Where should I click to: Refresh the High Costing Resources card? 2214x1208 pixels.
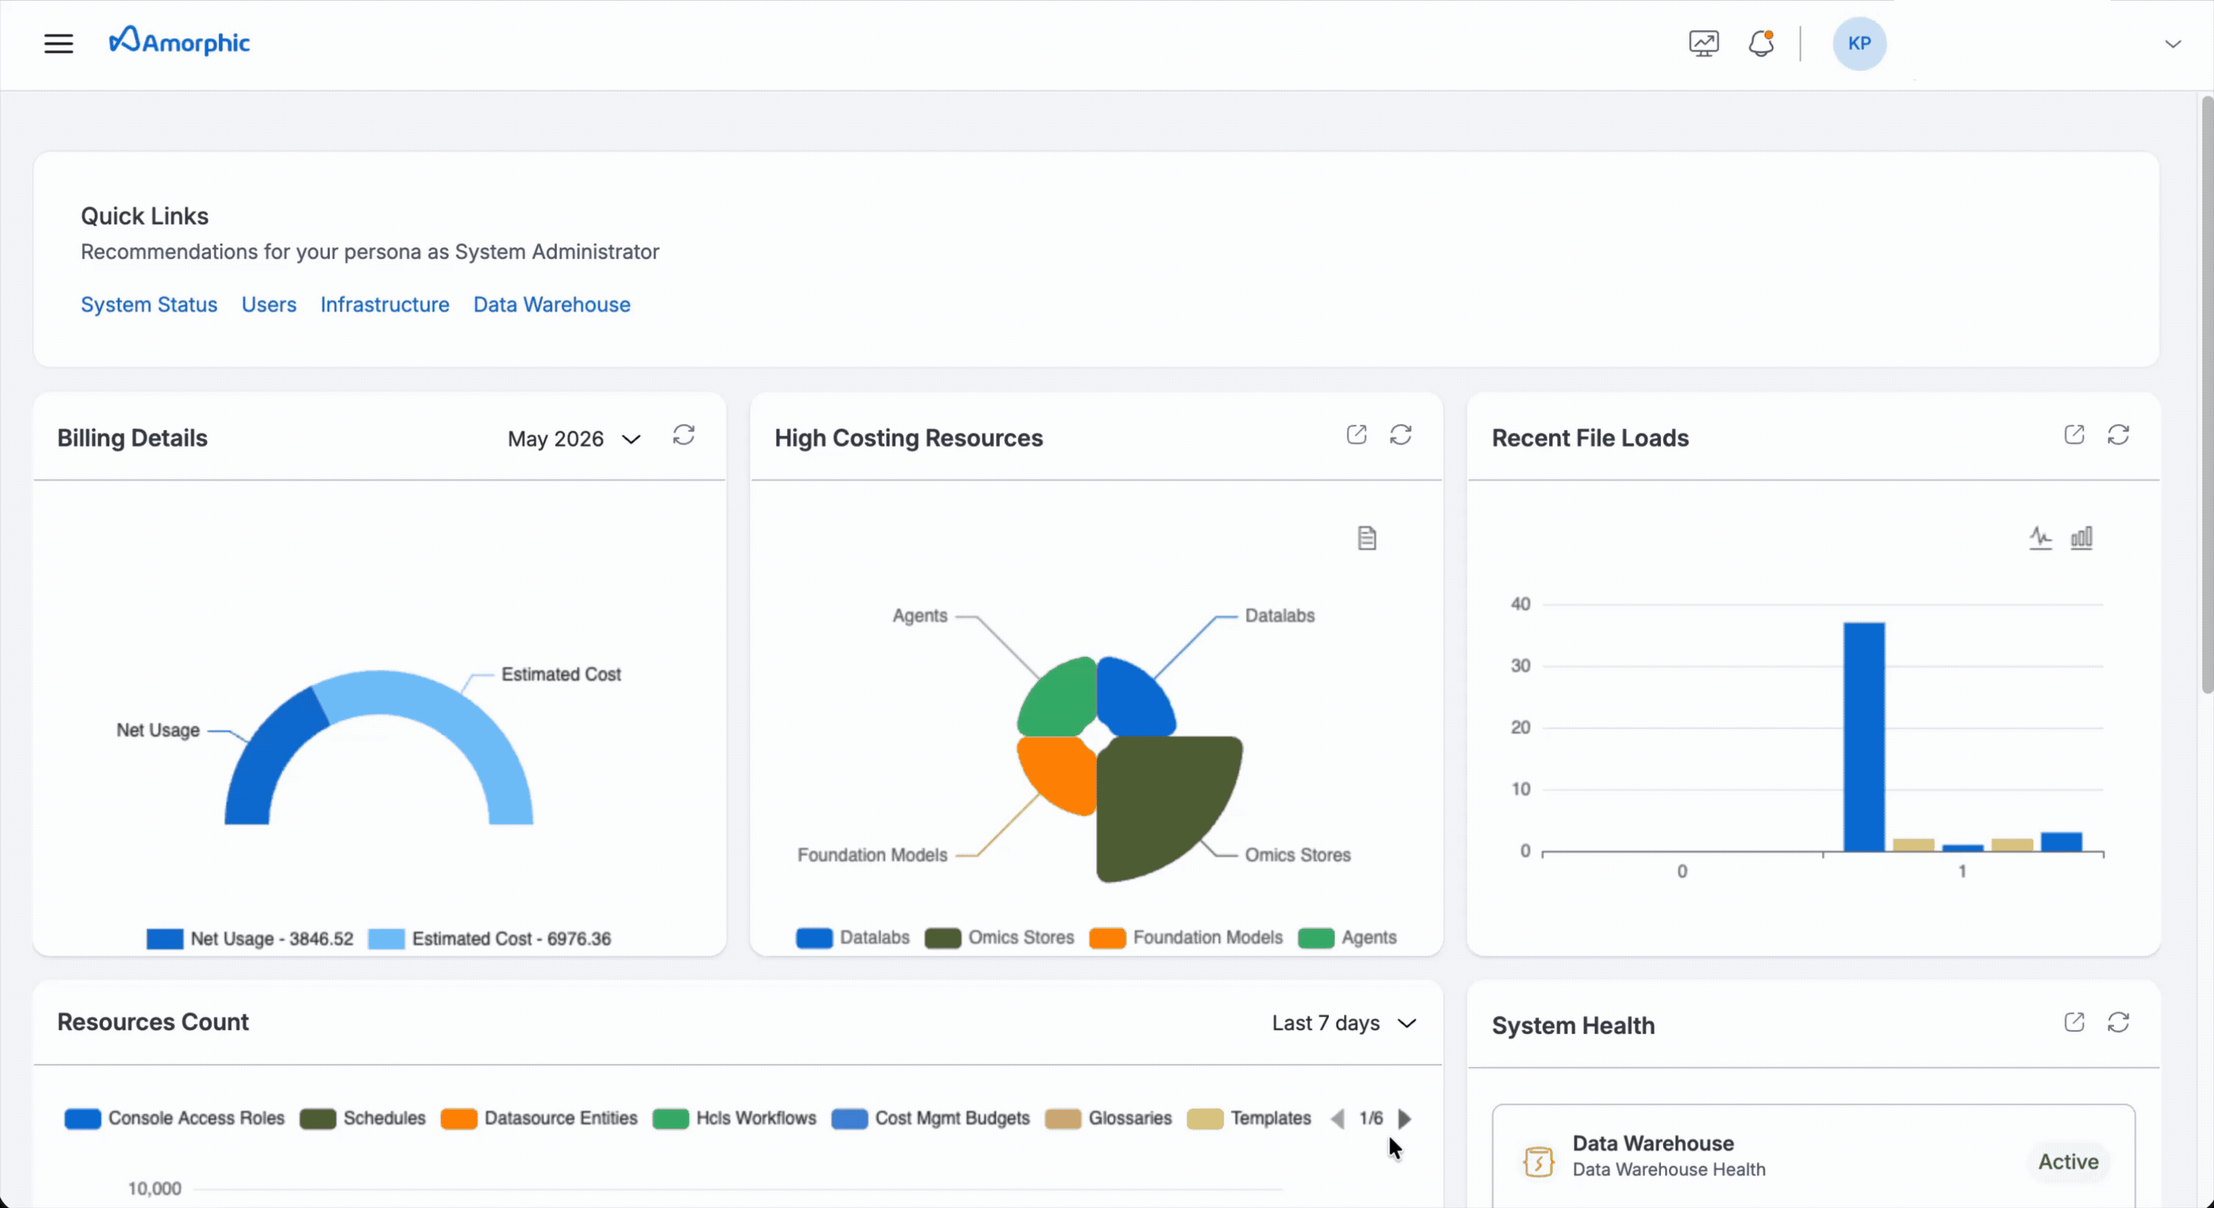point(1401,435)
